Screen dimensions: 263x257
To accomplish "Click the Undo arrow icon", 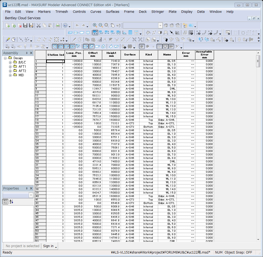I will click(x=77, y=26).
